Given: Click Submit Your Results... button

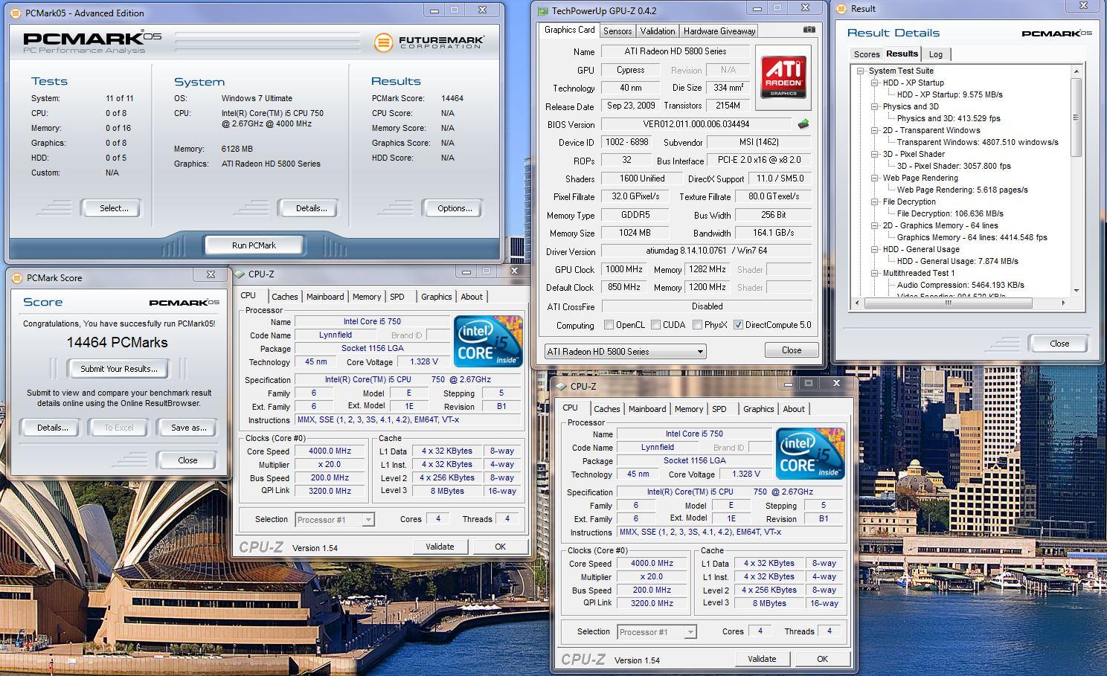Looking at the screenshot, I should pos(119,369).
